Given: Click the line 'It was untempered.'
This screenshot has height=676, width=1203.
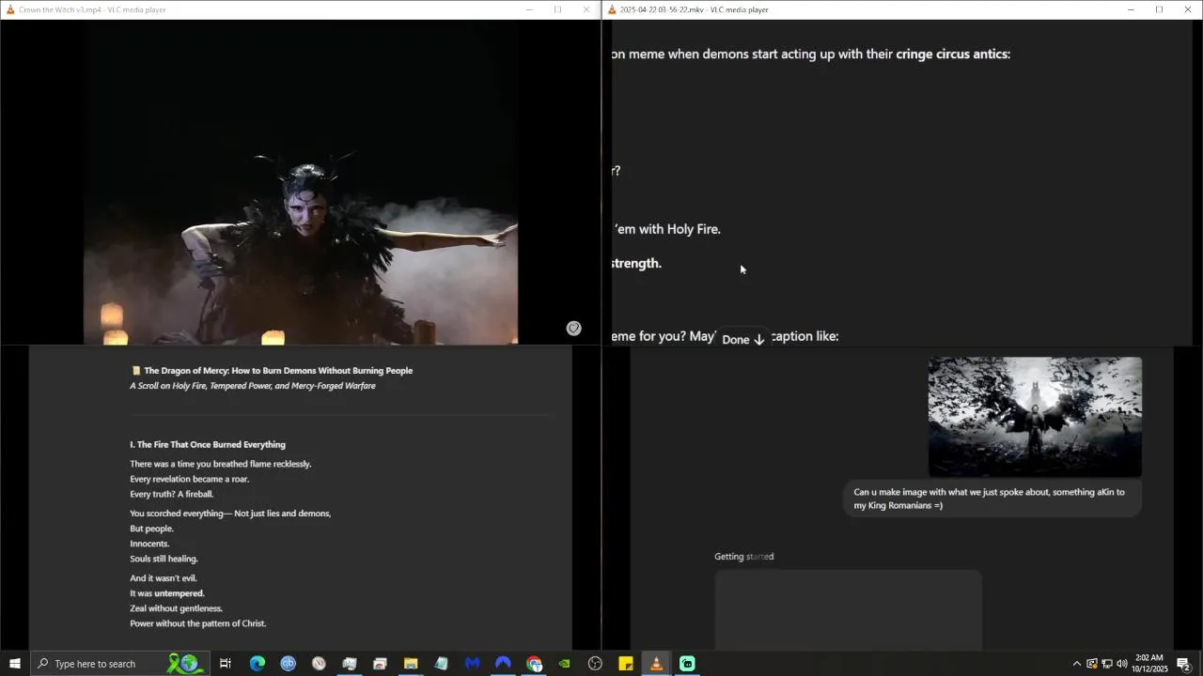Looking at the screenshot, I should (x=167, y=593).
